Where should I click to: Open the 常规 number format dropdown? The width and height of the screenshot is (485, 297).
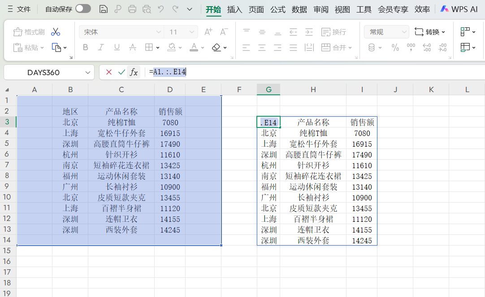tap(385, 31)
